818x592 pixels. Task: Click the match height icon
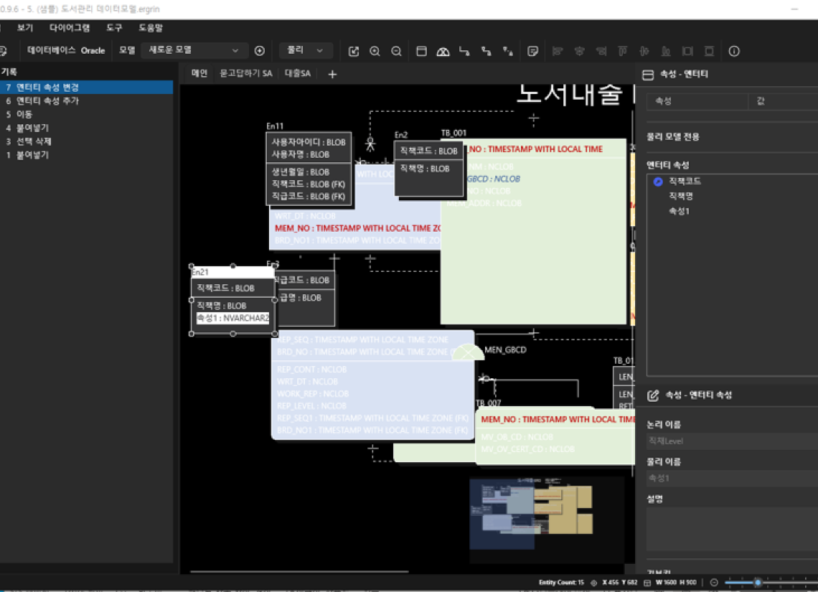709,51
